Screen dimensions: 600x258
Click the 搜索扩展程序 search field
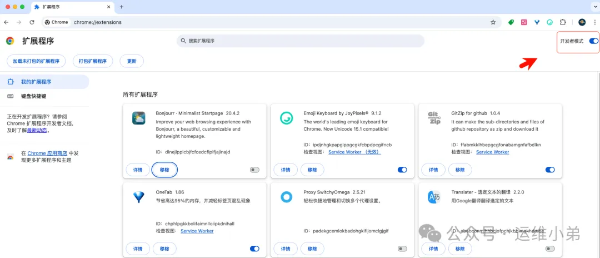click(301, 41)
